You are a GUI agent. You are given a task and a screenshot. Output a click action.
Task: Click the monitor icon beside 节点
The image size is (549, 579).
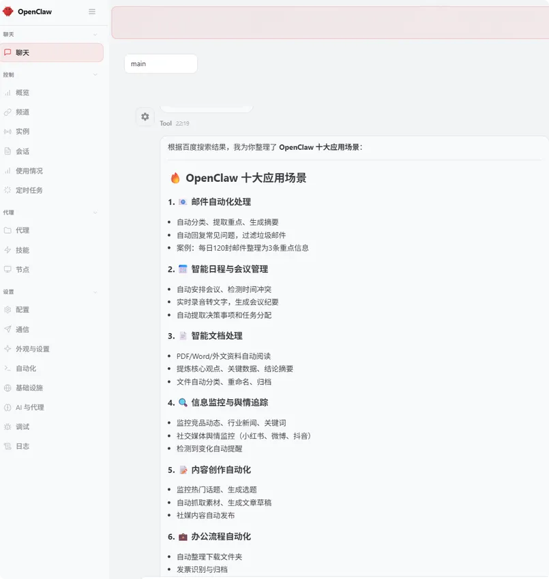[8, 269]
